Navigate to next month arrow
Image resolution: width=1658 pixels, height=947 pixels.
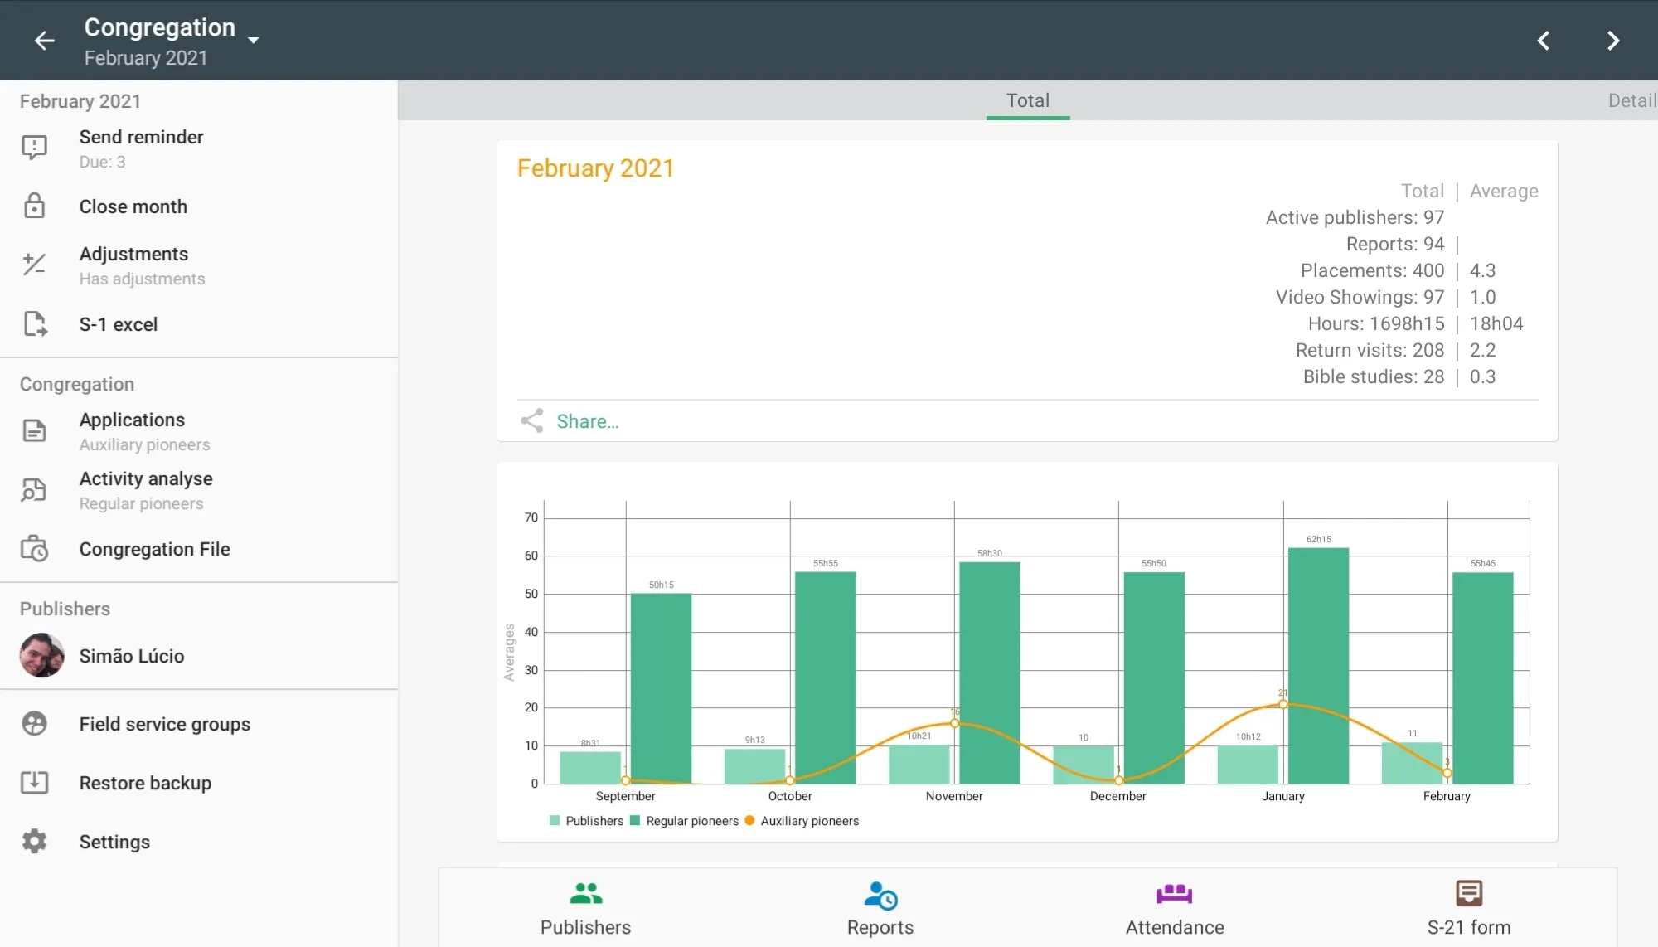coord(1613,40)
